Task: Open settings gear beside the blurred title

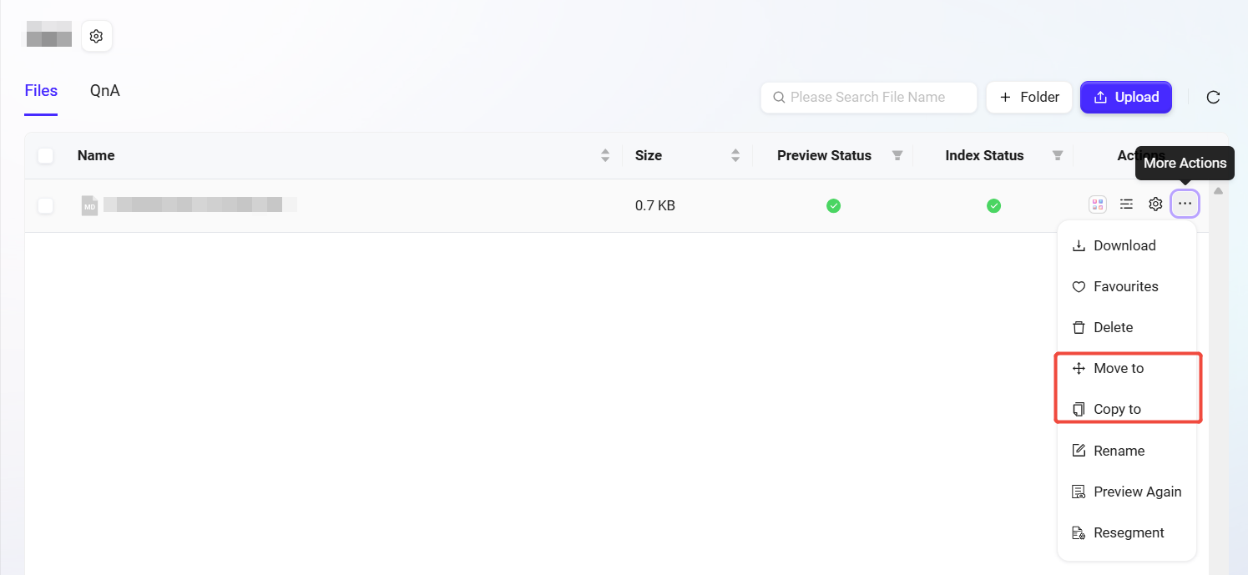Action: click(x=96, y=37)
